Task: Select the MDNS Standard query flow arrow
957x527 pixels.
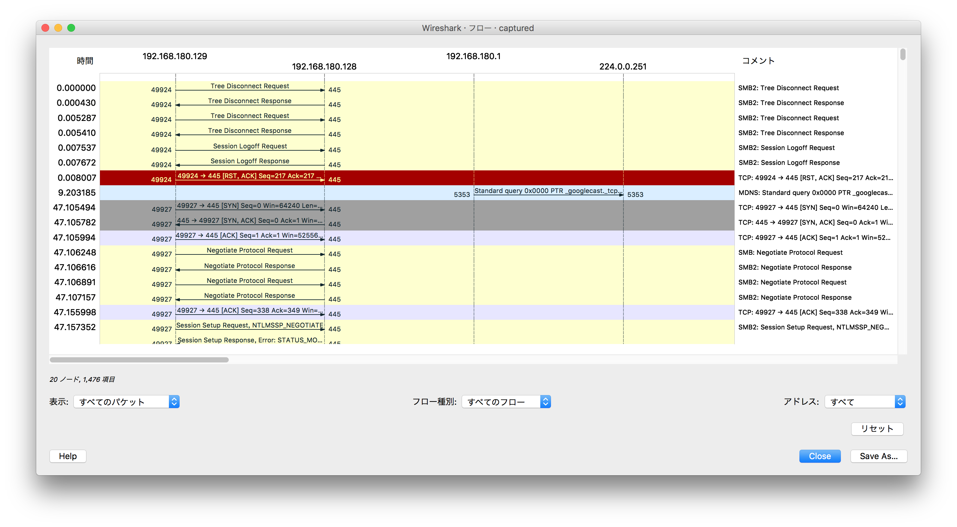Action: click(x=548, y=192)
